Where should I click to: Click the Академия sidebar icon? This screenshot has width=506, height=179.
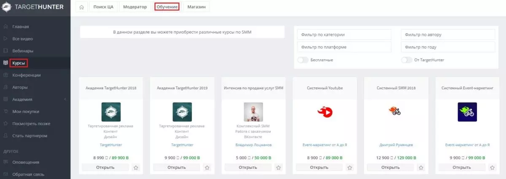5,99
